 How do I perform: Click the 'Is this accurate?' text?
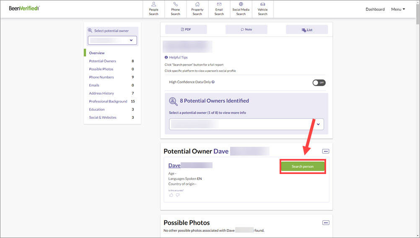click(176, 190)
